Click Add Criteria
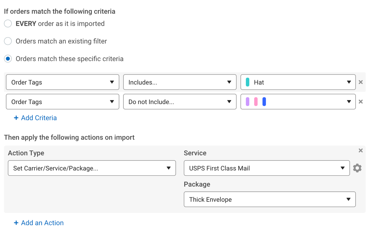Screen dimensions: 372x233 [35, 118]
